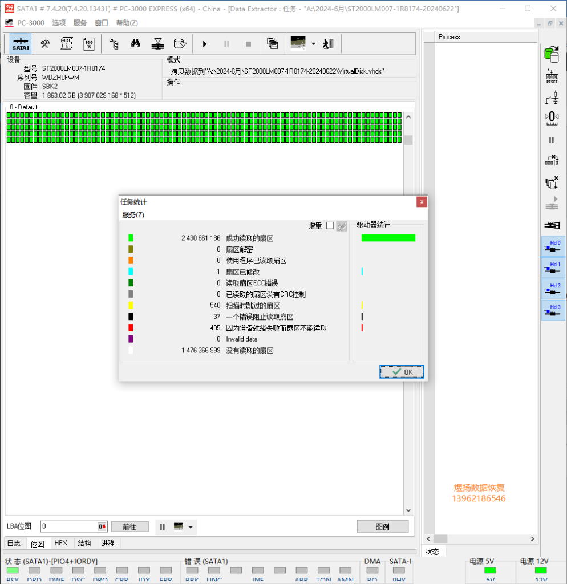
Task: Click the disk platters map icon
Action: (x=157, y=44)
